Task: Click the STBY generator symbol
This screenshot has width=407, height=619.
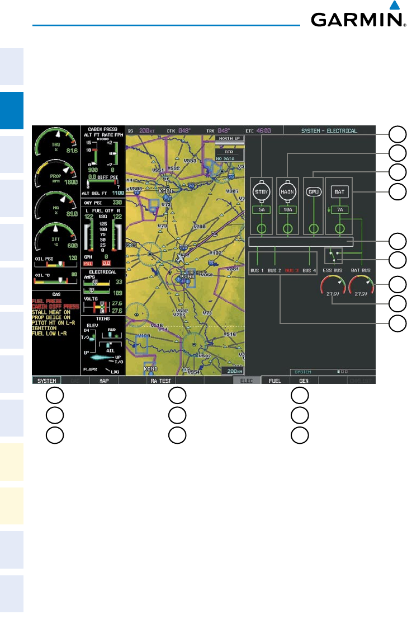Action: tap(261, 192)
